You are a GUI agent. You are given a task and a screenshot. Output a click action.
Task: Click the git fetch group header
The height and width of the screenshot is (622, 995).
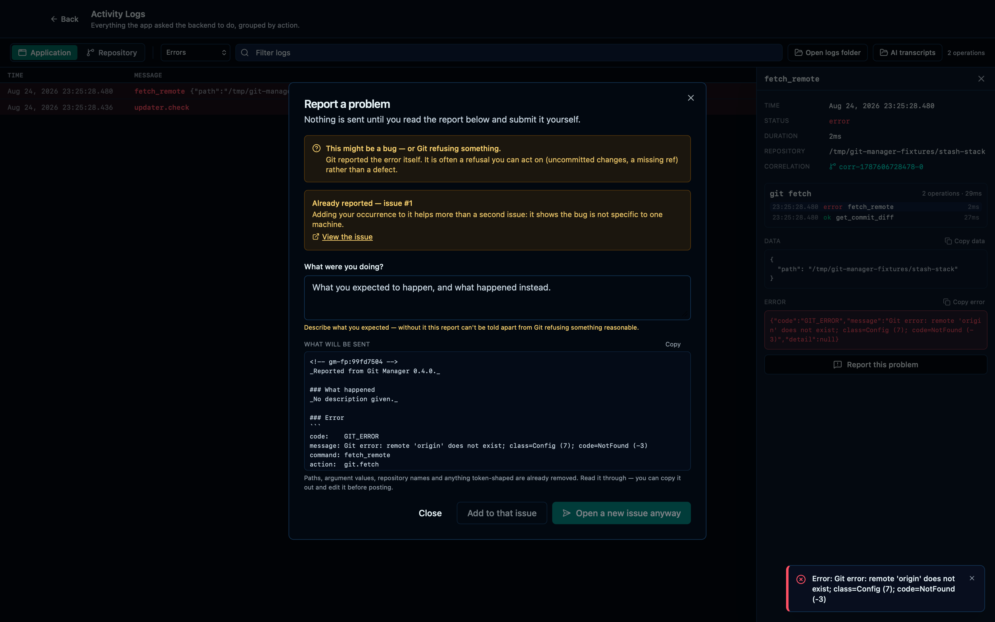(875, 193)
